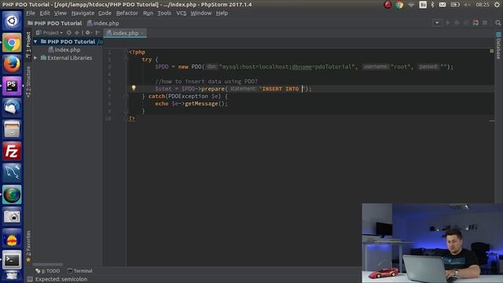Screen dimensions: 503x283
Task: Collapse the PHP PDO Tutorial folder
Action: [35, 42]
